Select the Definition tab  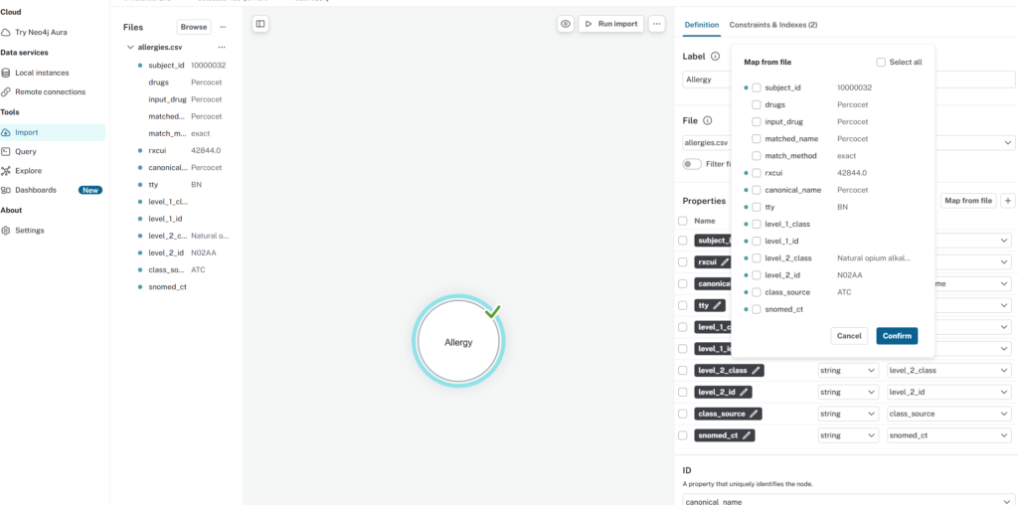click(702, 24)
